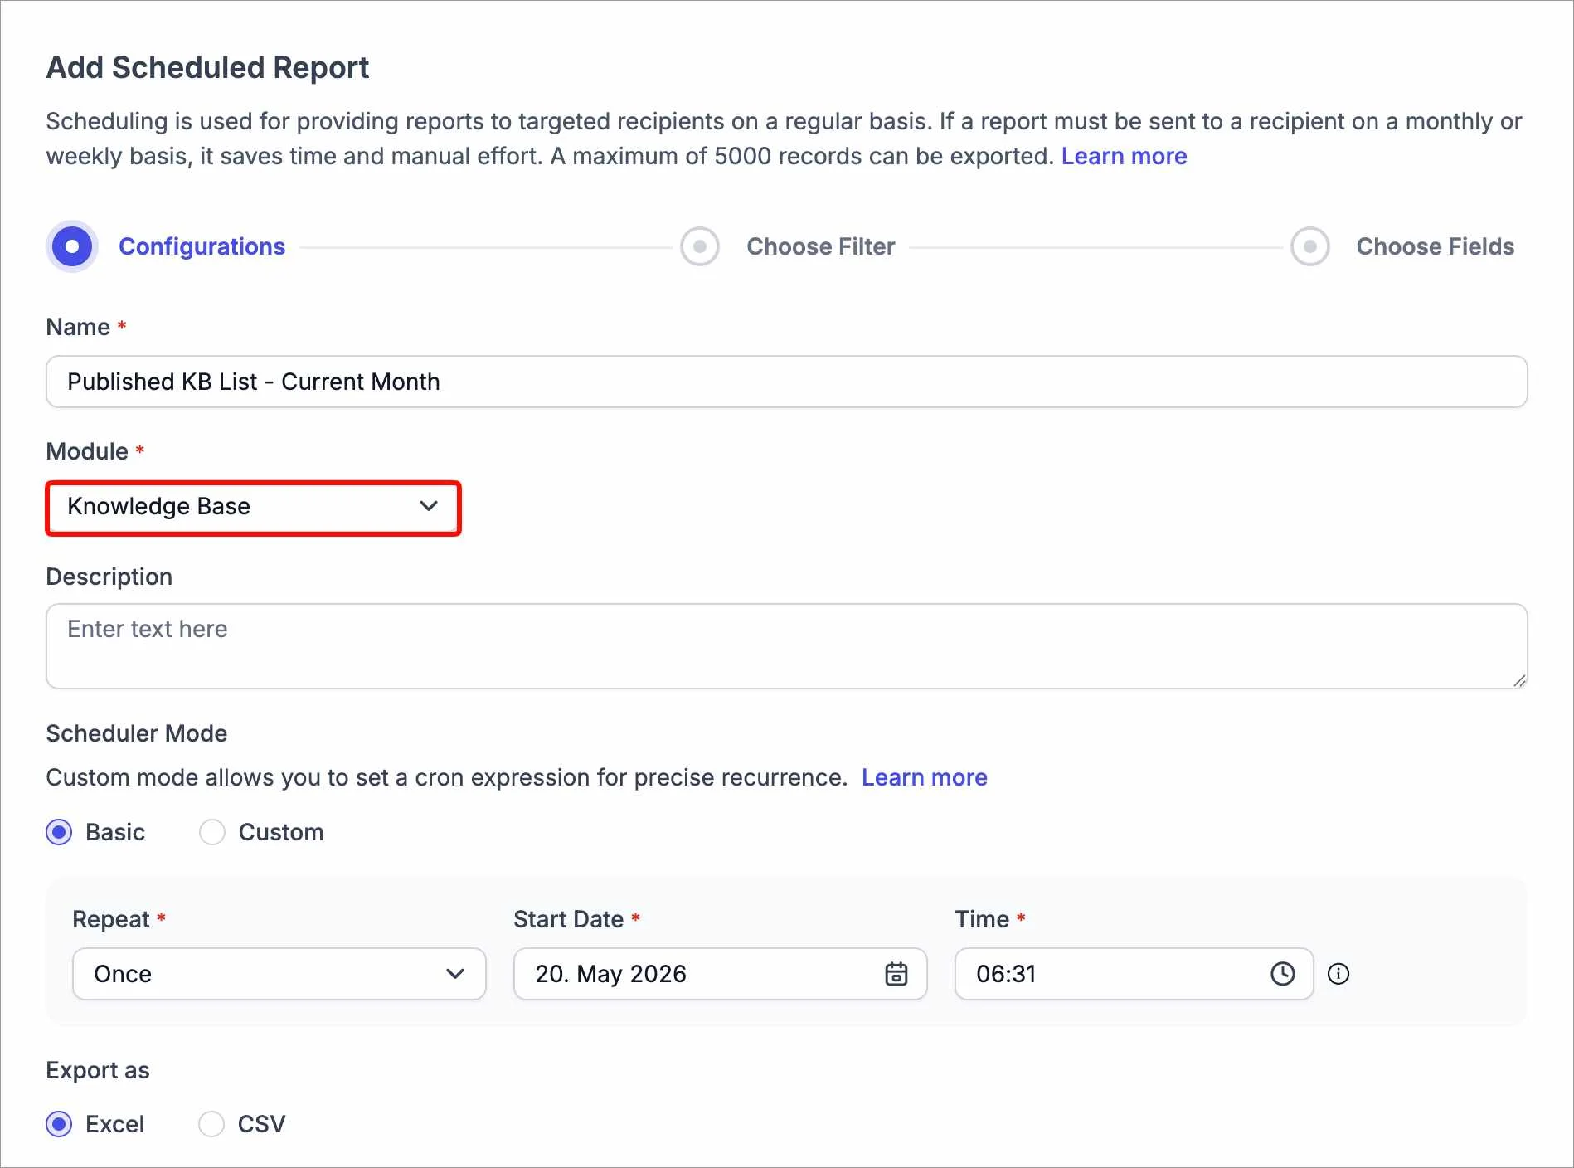The image size is (1574, 1168).
Task: Expand the Repeat dropdown set to Once
Action: tap(279, 974)
